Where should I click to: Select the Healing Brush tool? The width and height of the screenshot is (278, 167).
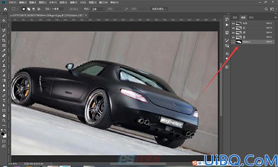[x=4, y=55]
